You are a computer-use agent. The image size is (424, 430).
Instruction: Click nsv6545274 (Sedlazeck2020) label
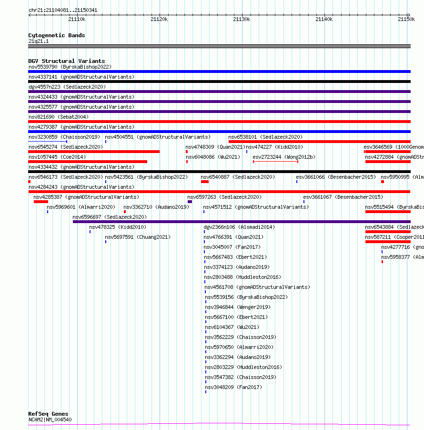coord(65,147)
